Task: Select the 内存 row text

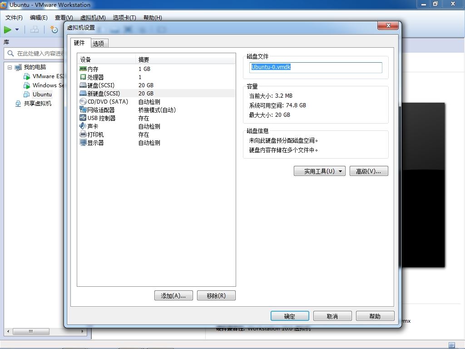Action: coord(93,69)
